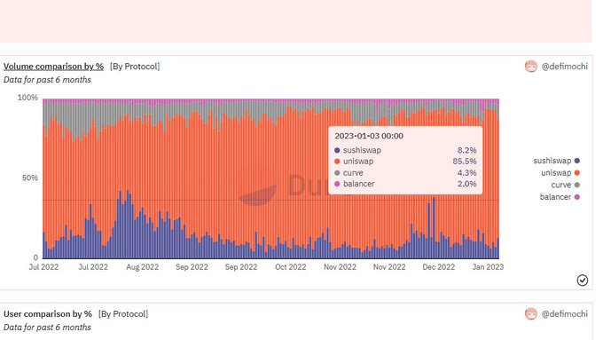Click the checkmark verified icon below chart
The image size is (603, 340).
583,281
